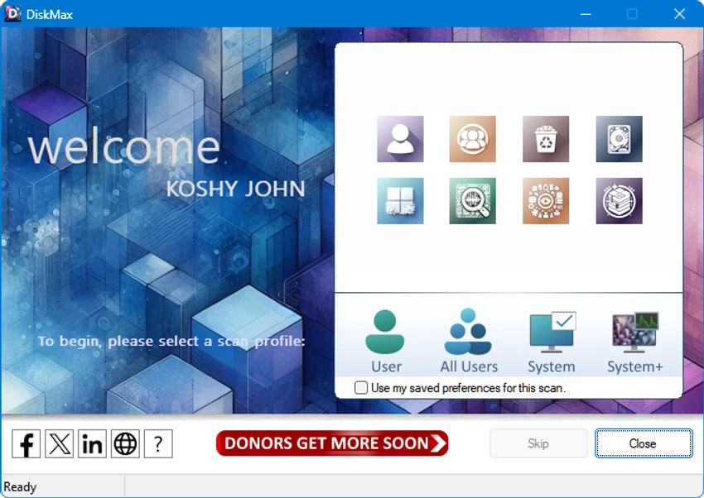Click the orange eye tile icon
704x498 pixels.
(x=546, y=201)
